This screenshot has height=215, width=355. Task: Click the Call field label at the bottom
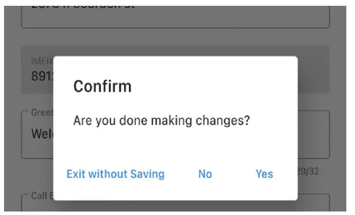click(x=42, y=195)
